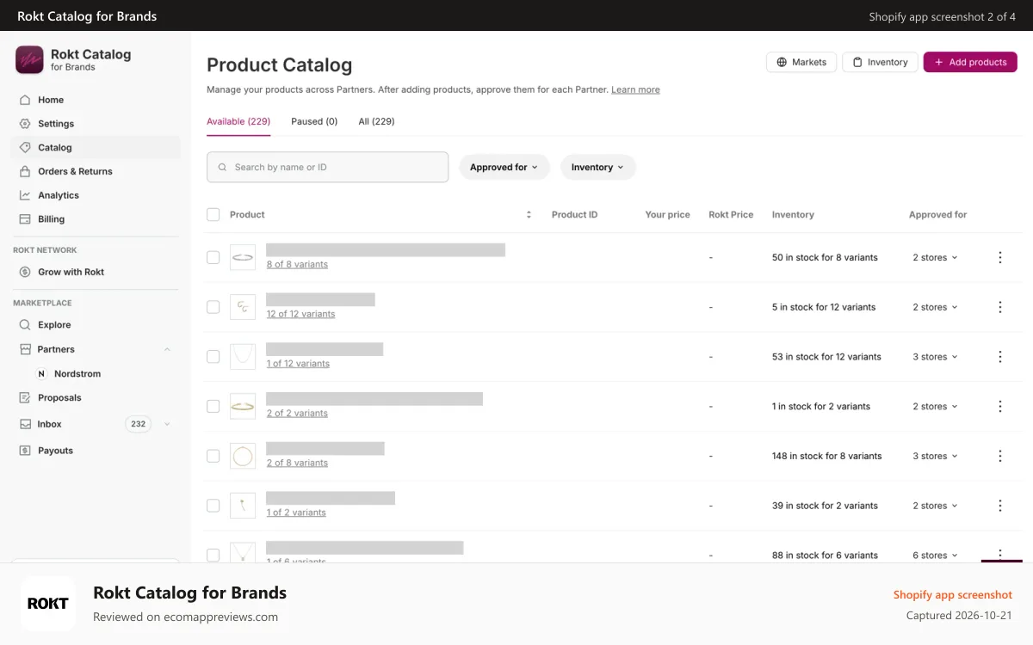Check the product with 2 of 2 variants

tap(213, 407)
